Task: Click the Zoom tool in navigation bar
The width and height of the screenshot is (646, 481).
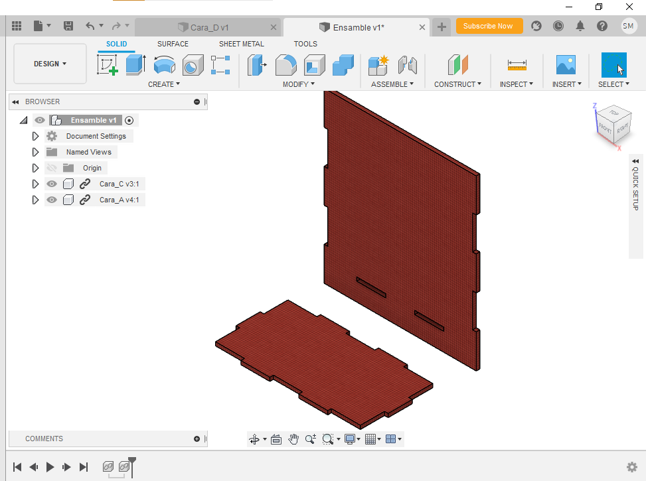Action: click(311, 439)
